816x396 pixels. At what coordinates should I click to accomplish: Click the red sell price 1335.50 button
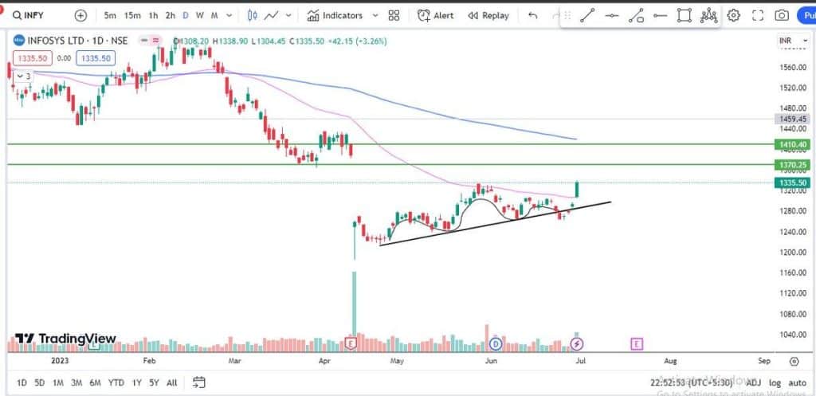tap(33, 58)
